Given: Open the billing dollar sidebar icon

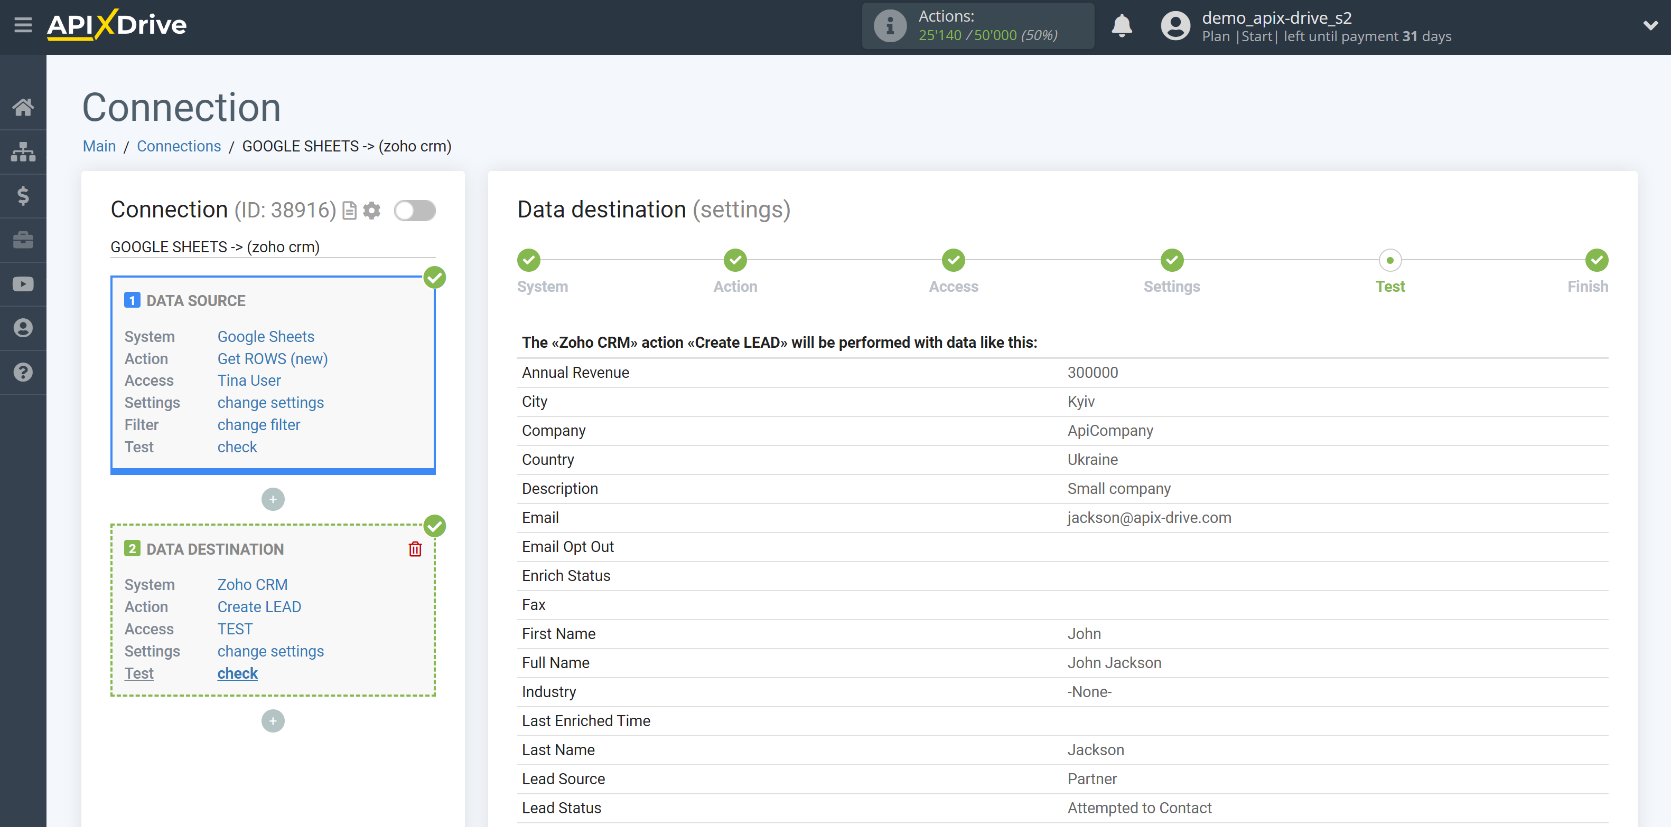Looking at the screenshot, I should (23, 196).
